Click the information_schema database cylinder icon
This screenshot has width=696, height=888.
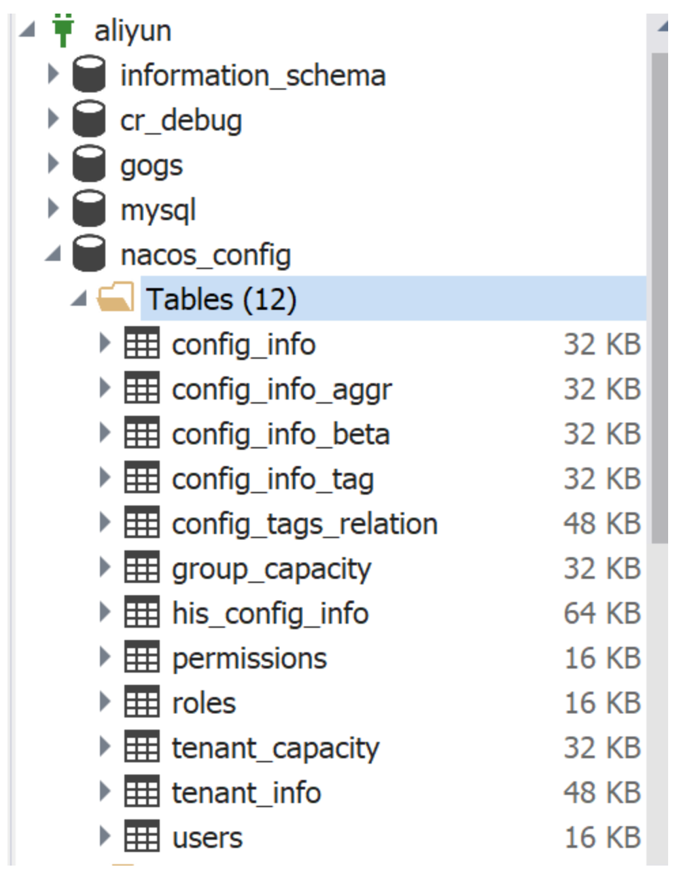89,74
